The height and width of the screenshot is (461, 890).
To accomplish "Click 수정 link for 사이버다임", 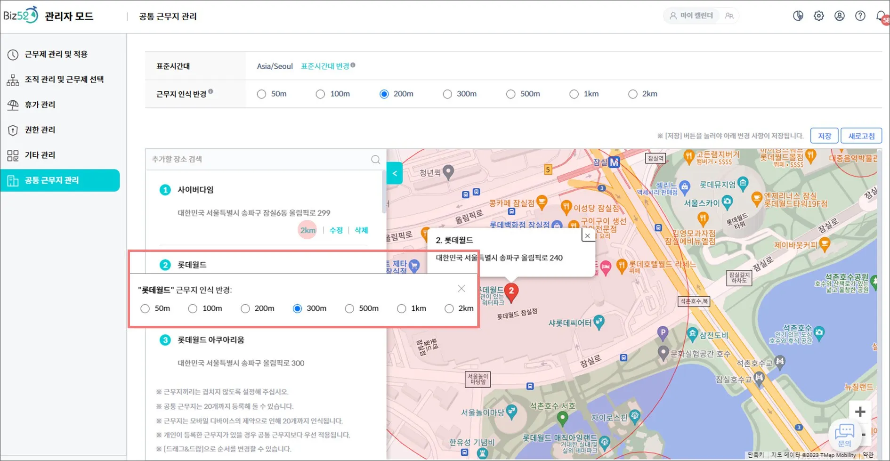I will 336,230.
